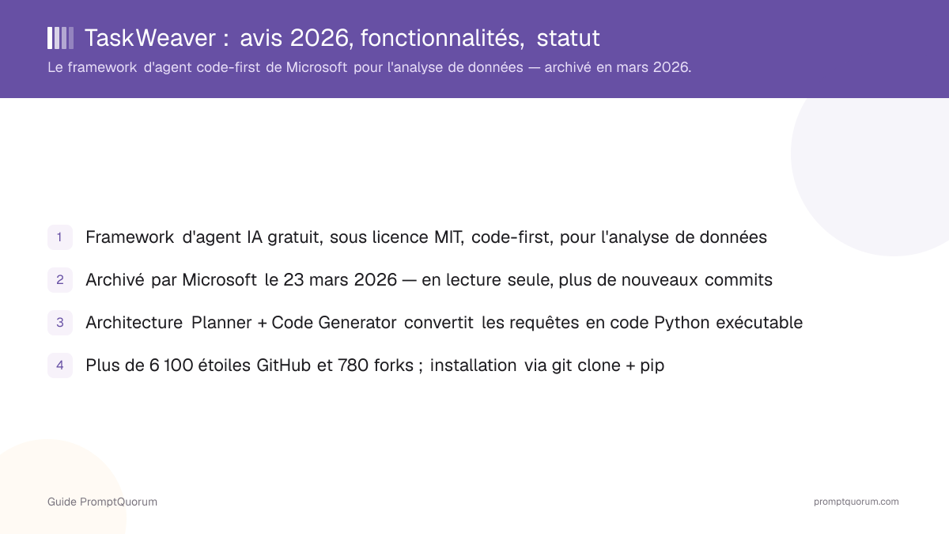Click the number 3 bullet badge
949x534 pixels.
pyautogui.click(x=60, y=323)
